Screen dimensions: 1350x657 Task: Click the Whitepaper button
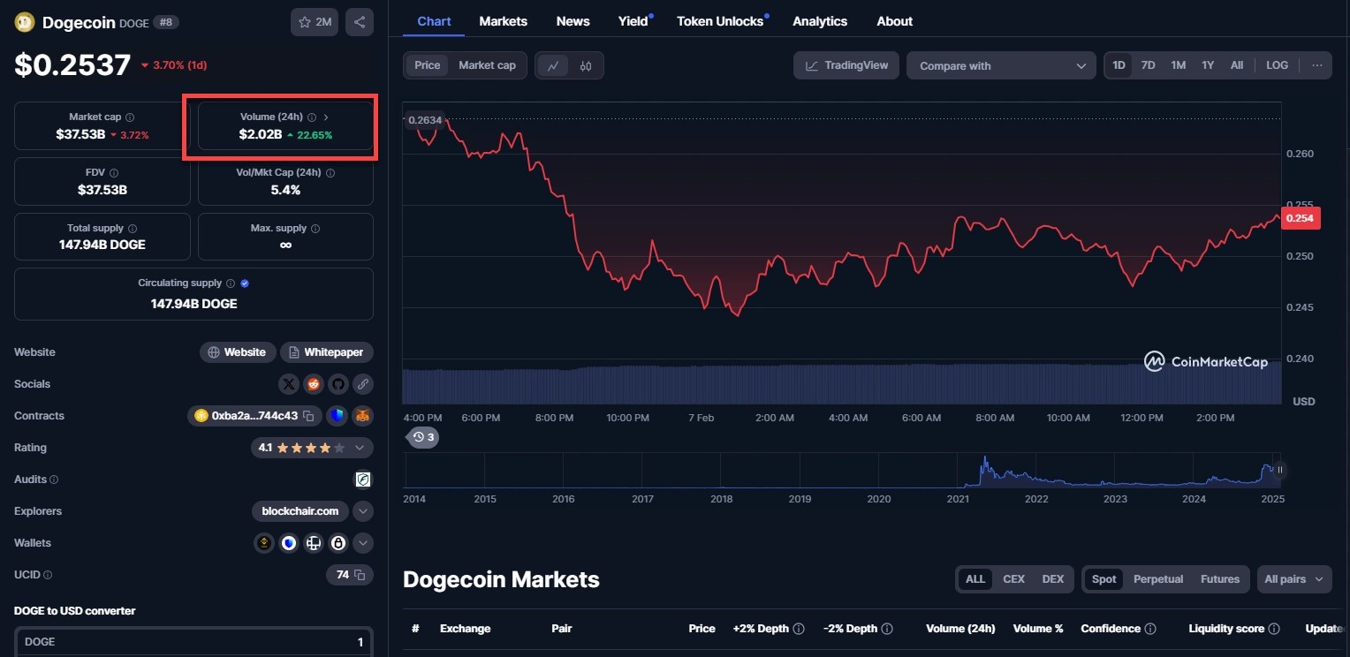click(326, 352)
